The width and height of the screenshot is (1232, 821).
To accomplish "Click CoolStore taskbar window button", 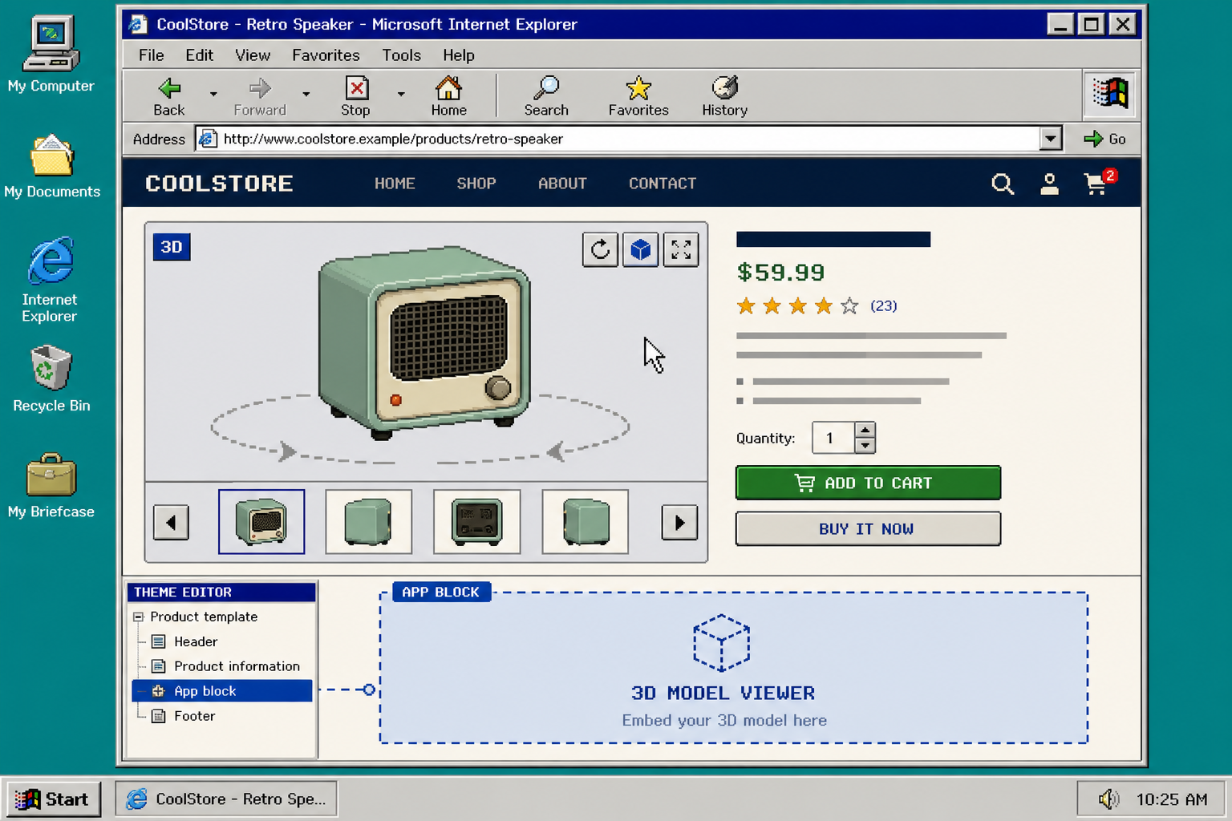I will click(226, 799).
